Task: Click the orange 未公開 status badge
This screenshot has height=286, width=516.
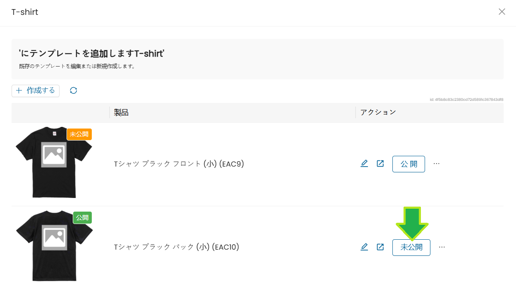Action: (x=79, y=134)
